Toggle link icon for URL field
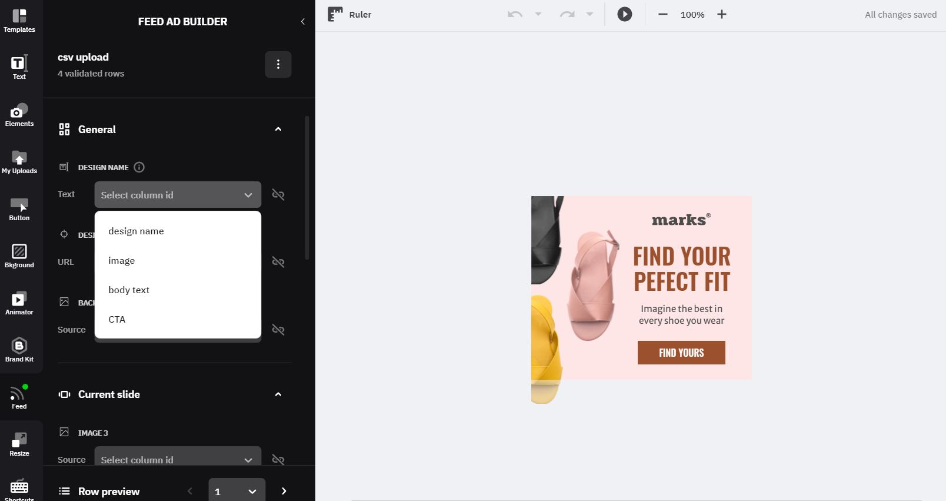 278,262
